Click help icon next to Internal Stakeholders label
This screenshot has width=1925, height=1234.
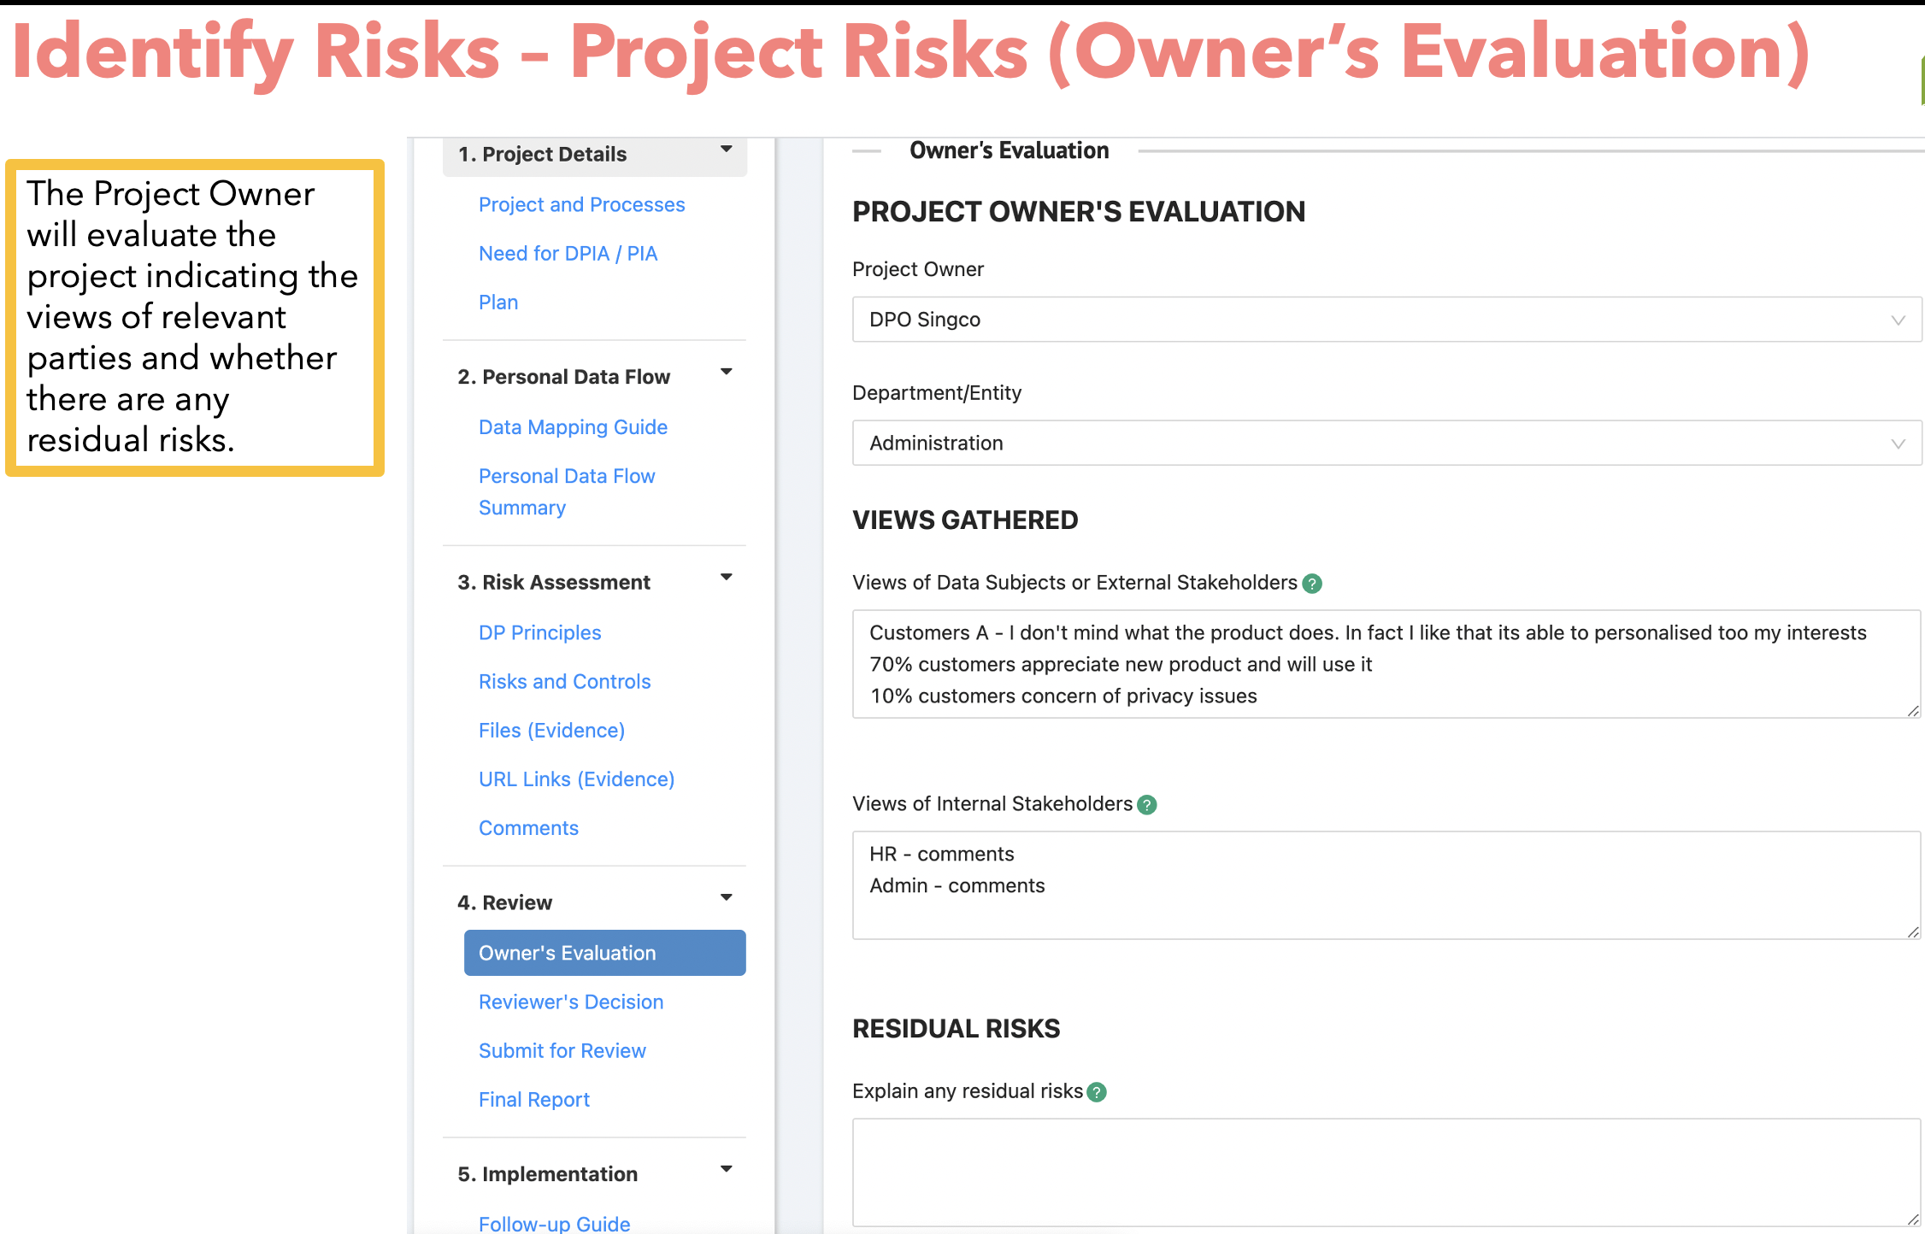1147,805
